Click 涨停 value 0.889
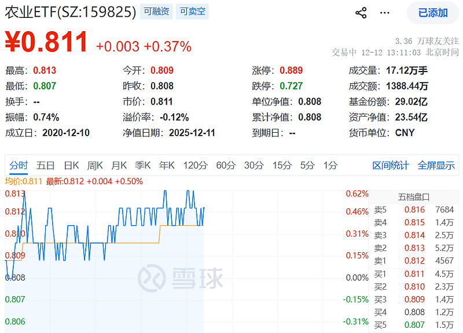The height and width of the screenshot is (333, 463). pos(291,70)
